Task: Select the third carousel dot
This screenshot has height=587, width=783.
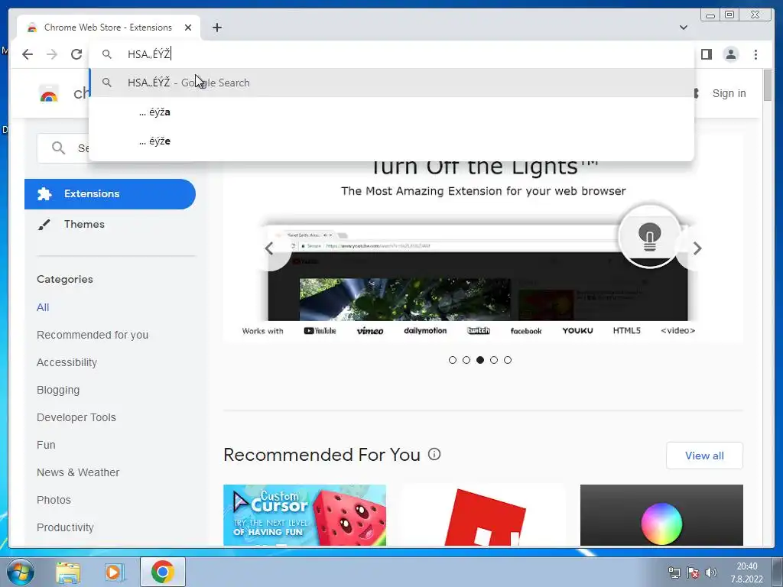Action: pos(480,360)
